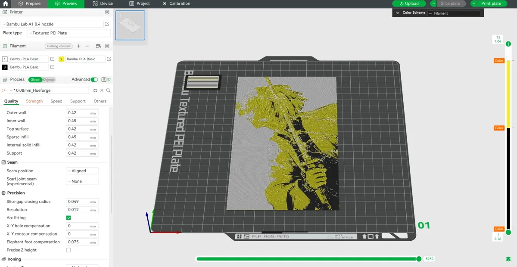Open the printer preset dropdown
The image size is (517, 267).
pos(52,24)
